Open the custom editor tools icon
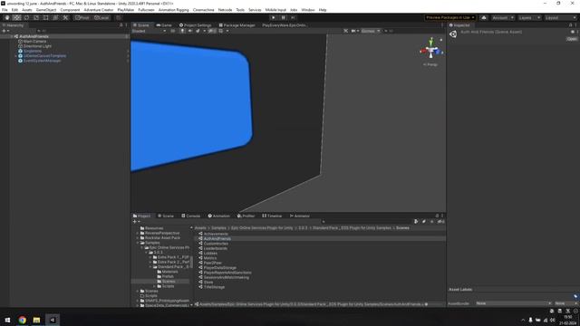Screen dimensions: 580x326 tap(65, 17)
